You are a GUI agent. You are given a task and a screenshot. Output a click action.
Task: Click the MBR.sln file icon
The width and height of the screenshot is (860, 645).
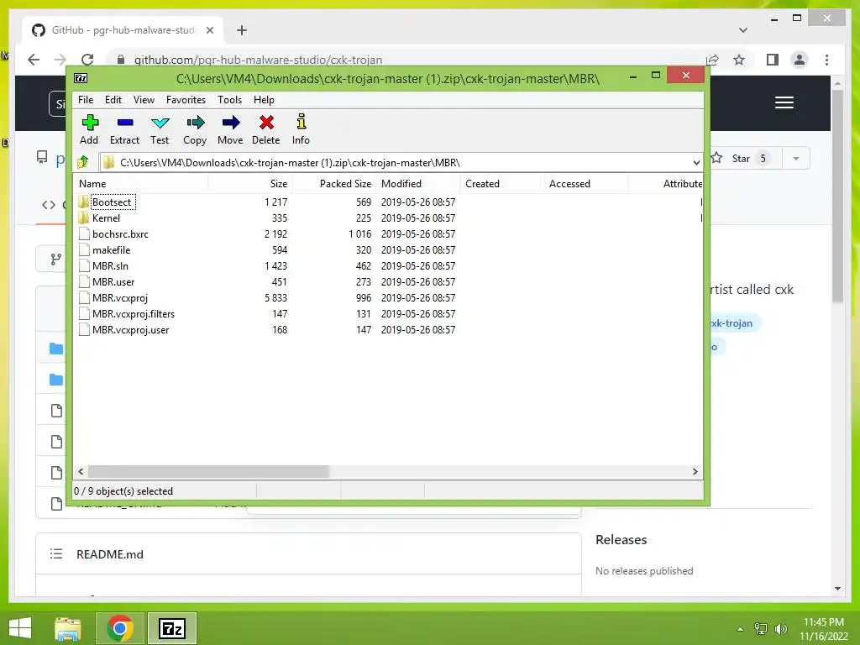point(84,265)
